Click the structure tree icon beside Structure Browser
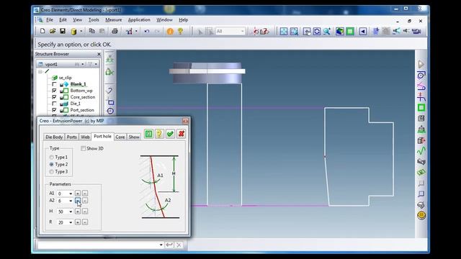 pos(109,59)
